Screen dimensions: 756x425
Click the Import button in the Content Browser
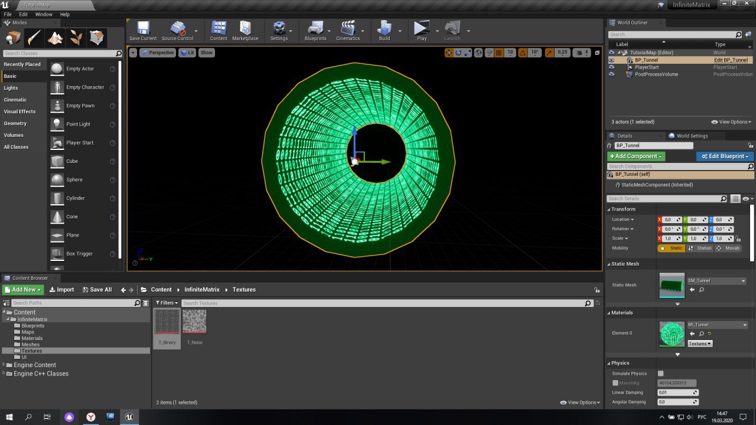tap(61, 290)
